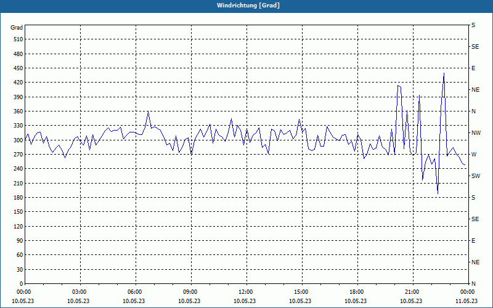Click the "SW" compass direction label

point(476,176)
